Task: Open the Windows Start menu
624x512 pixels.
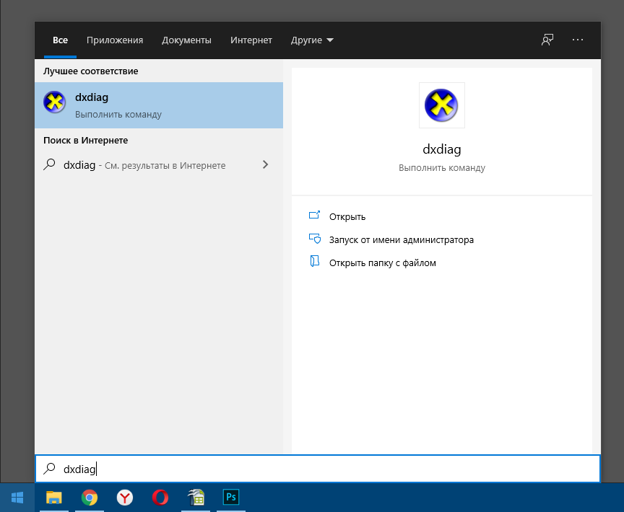Action: pos(17,497)
